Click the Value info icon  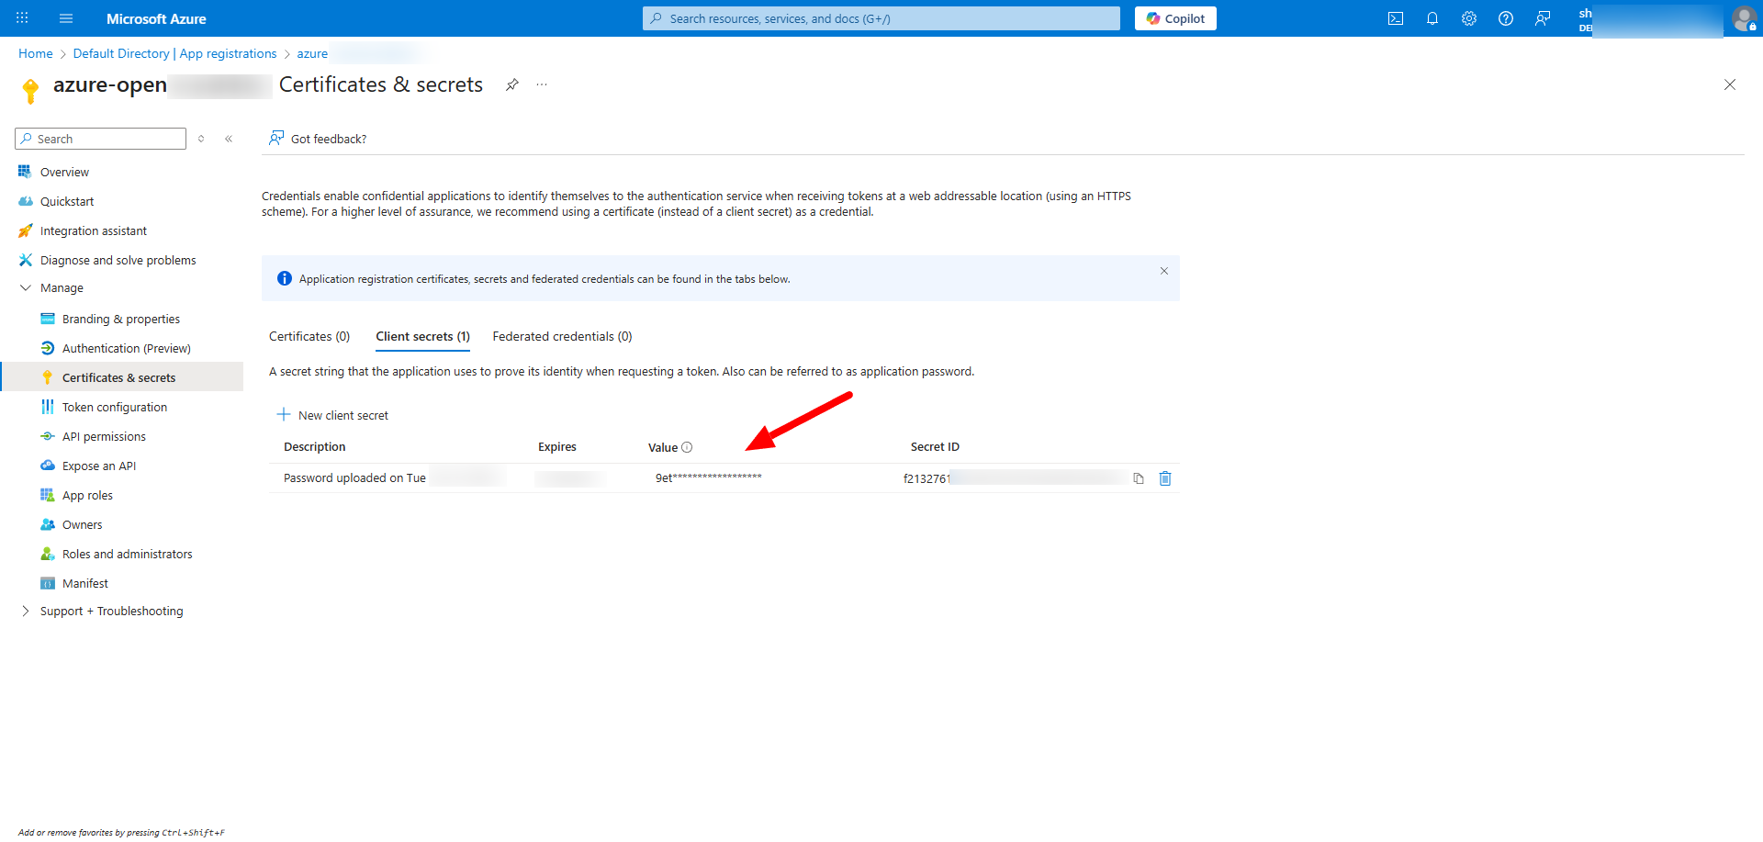[687, 447]
